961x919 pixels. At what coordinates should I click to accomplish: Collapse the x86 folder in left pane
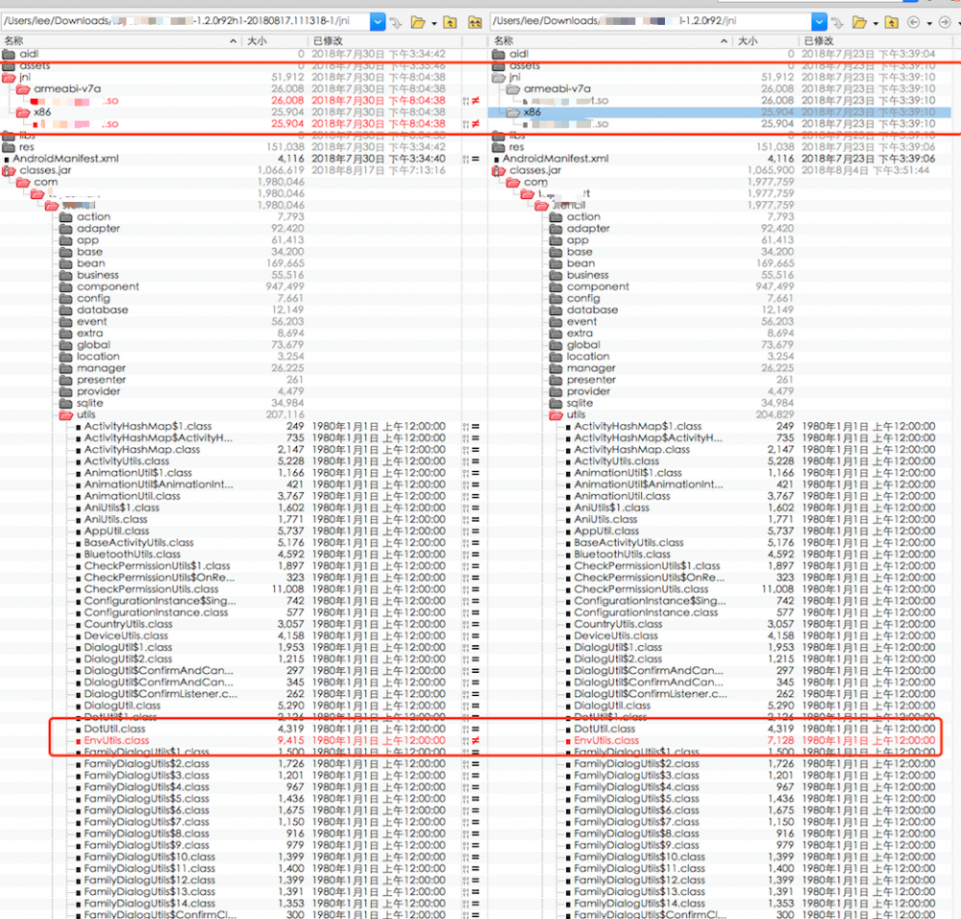point(23,112)
